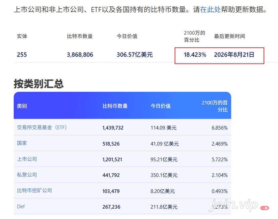Image resolution: width=278 pixels, height=219 pixels.
Task: Select the 350.1亿美元 value
Action: tap(164, 175)
